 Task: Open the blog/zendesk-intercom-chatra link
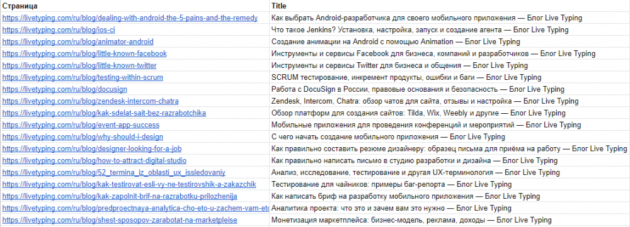tap(90, 101)
